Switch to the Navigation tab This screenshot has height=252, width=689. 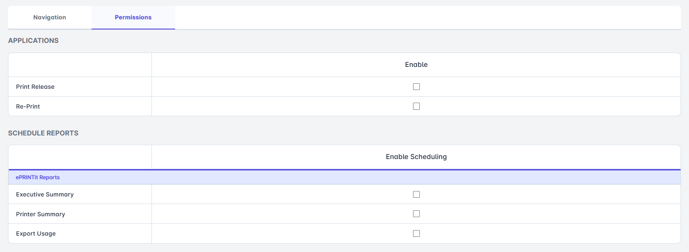point(50,17)
